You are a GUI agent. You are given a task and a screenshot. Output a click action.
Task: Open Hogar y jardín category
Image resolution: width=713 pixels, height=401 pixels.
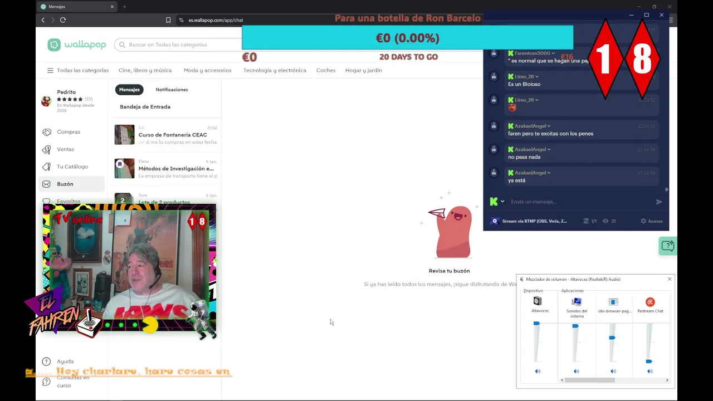(x=364, y=71)
